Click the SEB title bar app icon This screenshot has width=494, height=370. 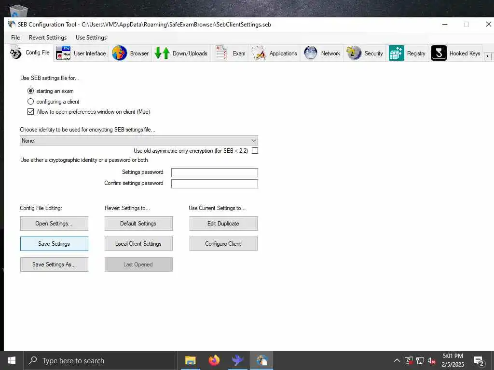(x=12, y=24)
